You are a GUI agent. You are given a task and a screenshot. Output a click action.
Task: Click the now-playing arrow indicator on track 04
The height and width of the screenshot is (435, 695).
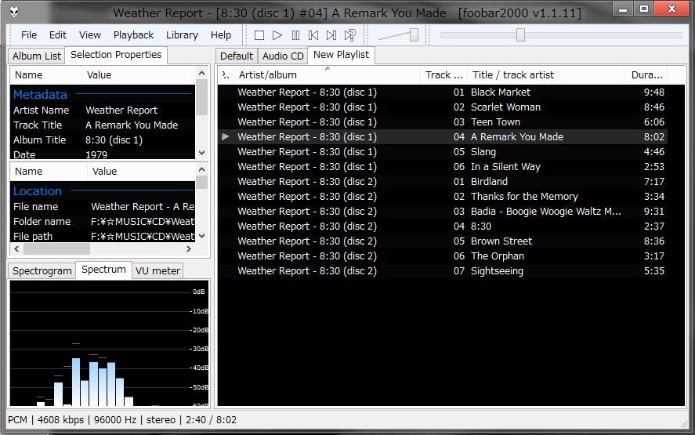(225, 136)
